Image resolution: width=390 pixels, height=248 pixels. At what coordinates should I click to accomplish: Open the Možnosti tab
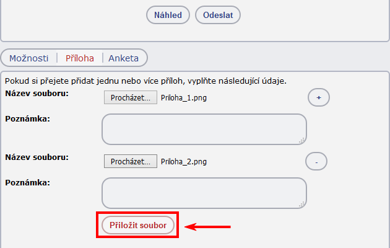tap(29, 58)
